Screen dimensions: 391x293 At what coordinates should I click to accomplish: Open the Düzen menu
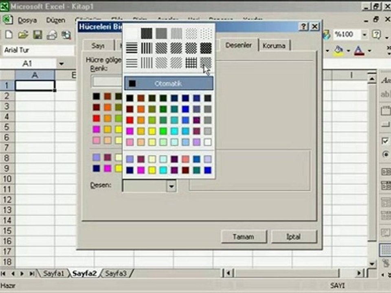pyautogui.click(x=56, y=20)
